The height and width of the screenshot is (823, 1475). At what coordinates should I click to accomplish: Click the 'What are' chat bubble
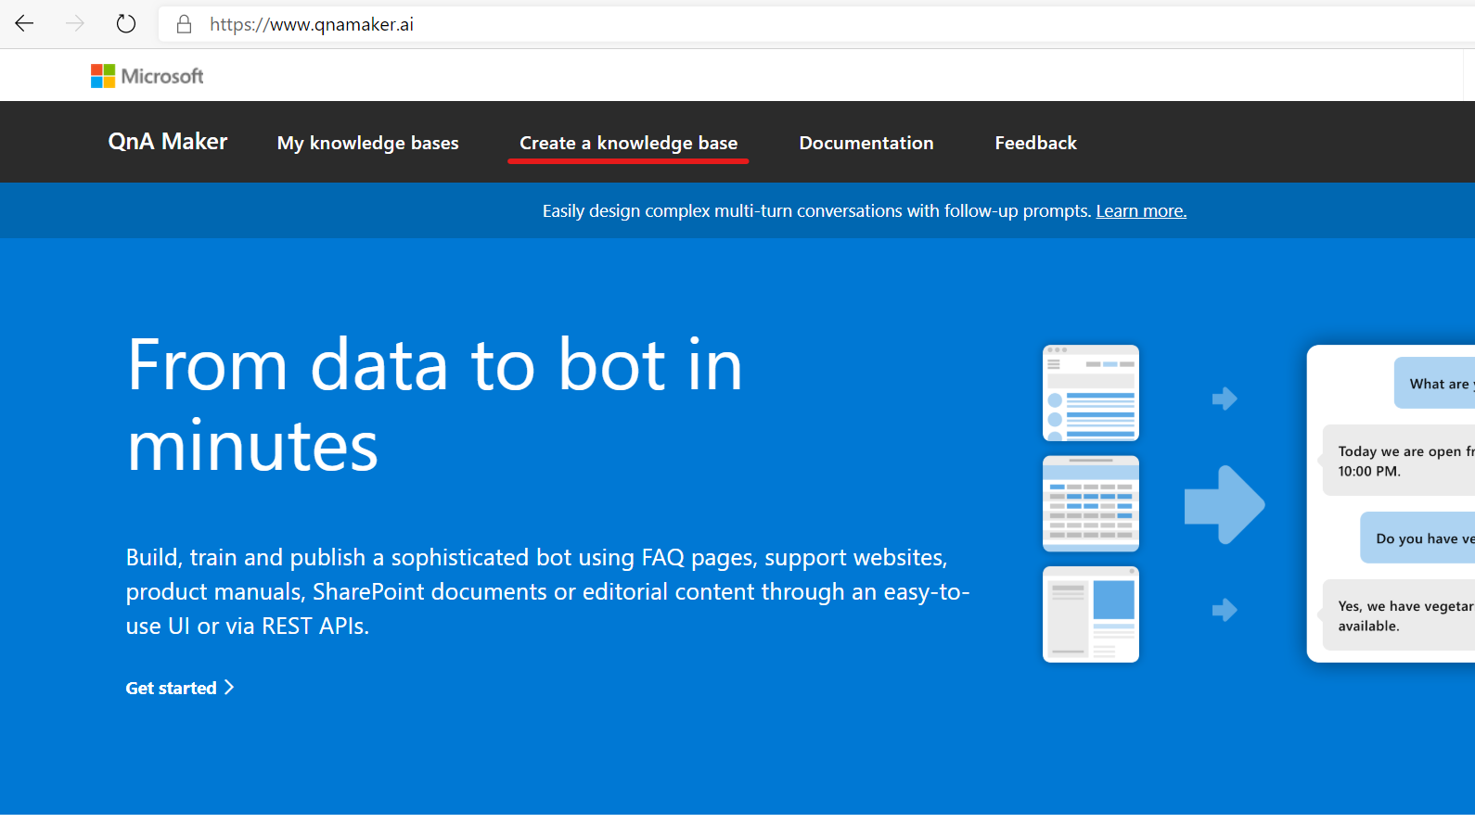(x=1434, y=383)
